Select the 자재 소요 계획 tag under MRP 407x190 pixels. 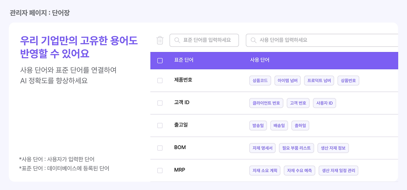[265, 170]
